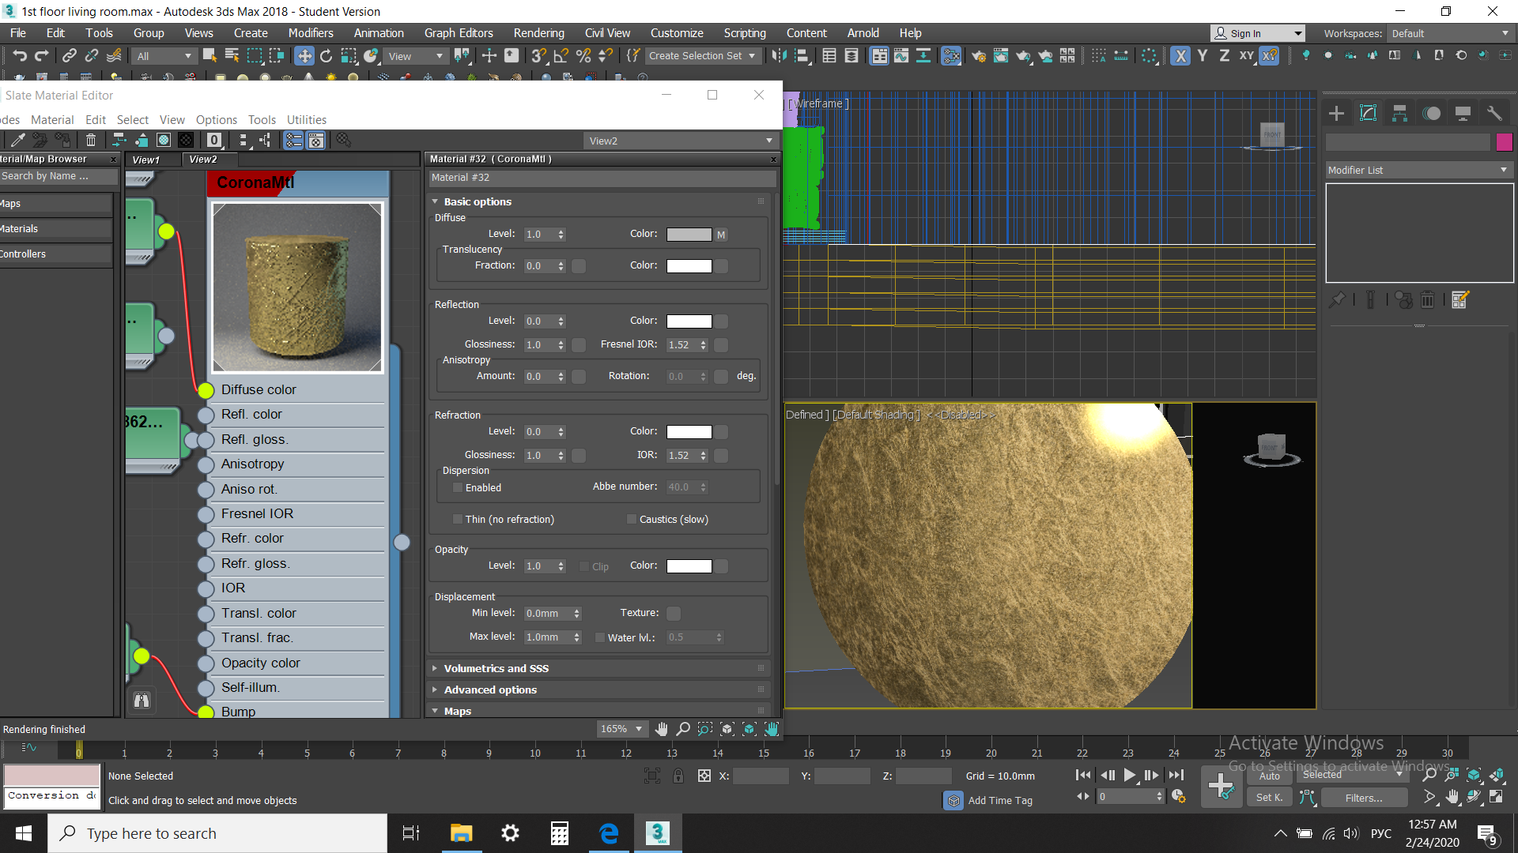Open the View2 navigator dropdown
Image resolution: width=1518 pixels, height=853 pixels.
click(x=681, y=141)
